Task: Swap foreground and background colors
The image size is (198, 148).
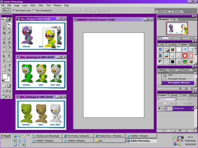Action: [9, 75]
